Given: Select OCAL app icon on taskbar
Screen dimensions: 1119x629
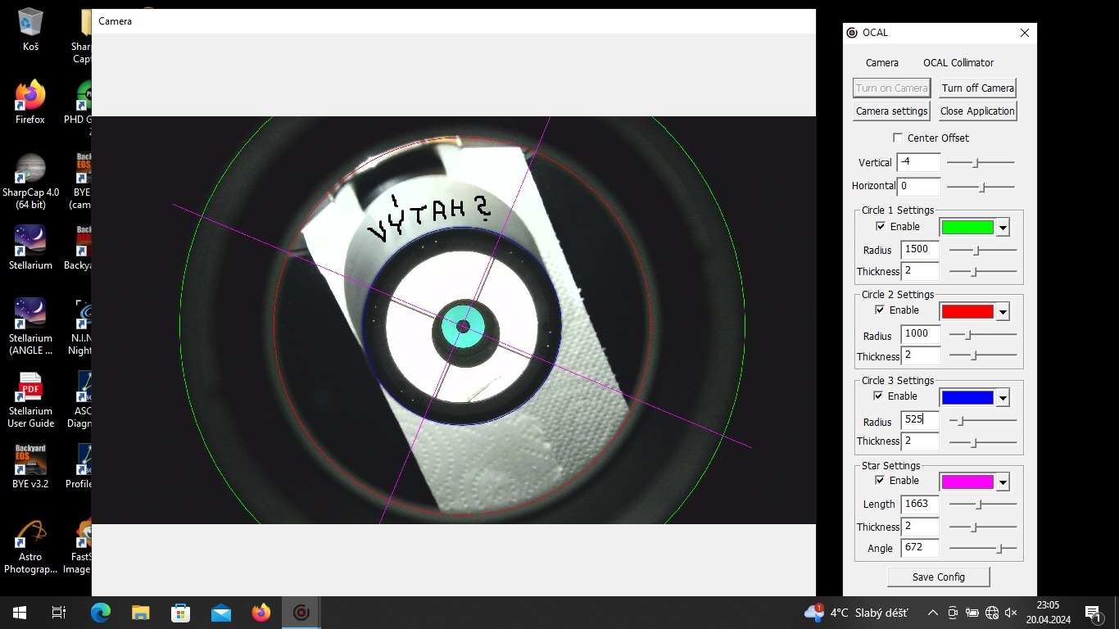Looking at the screenshot, I should [x=301, y=613].
